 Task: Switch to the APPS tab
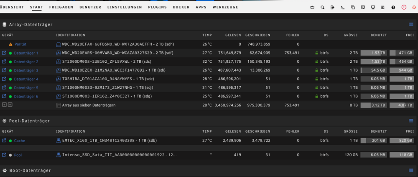pos(201,7)
